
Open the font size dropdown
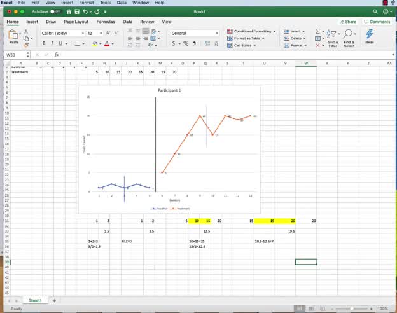click(x=101, y=34)
